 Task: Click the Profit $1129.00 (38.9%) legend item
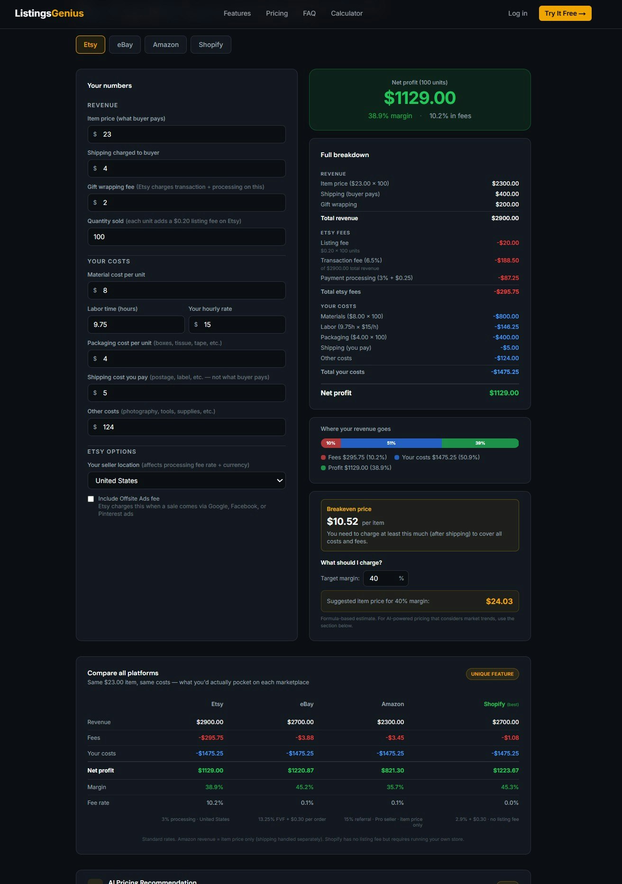click(356, 468)
